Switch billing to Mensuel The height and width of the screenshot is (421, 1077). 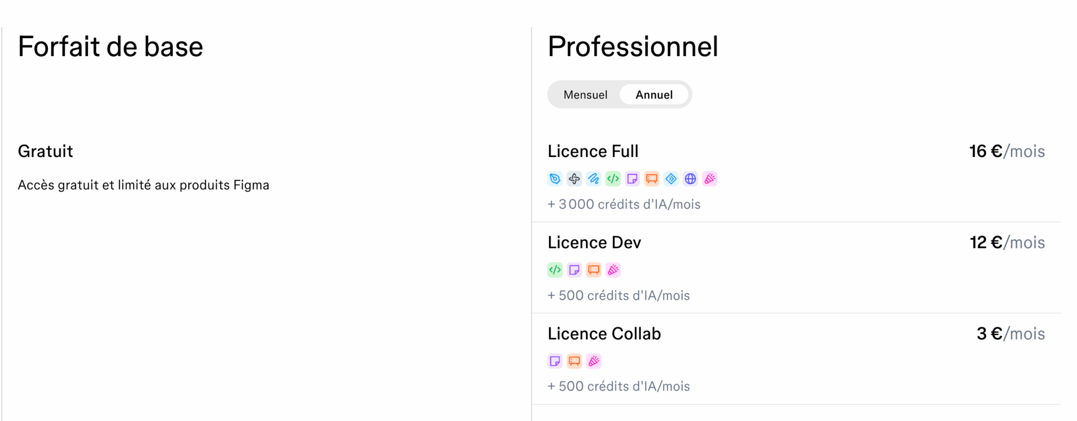[x=585, y=94]
